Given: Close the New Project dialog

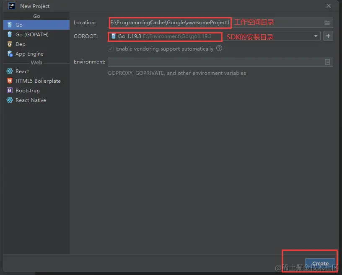Looking at the screenshot, I should [x=329, y=6].
